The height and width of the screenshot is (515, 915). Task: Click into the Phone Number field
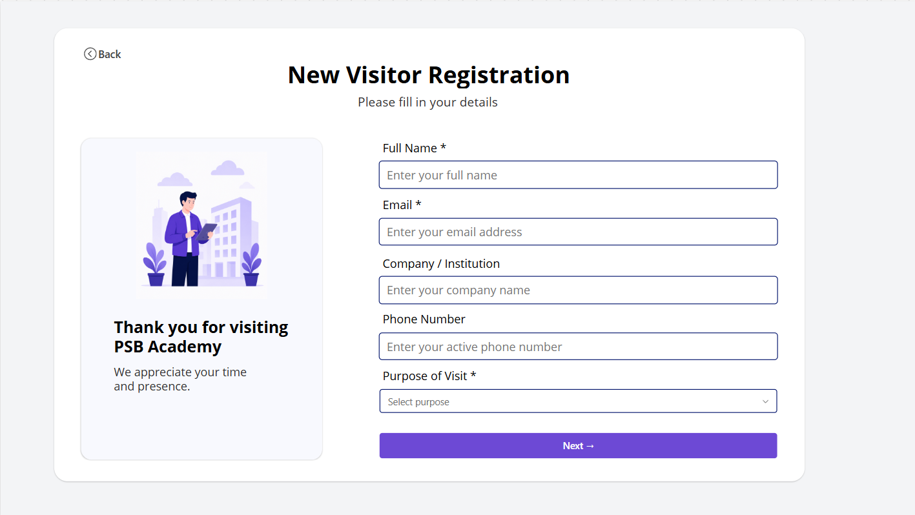[x=578, y=347]
